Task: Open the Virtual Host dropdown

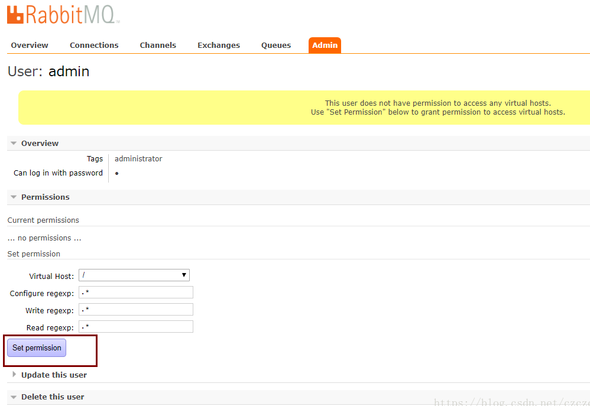Action: pos(134,275)
